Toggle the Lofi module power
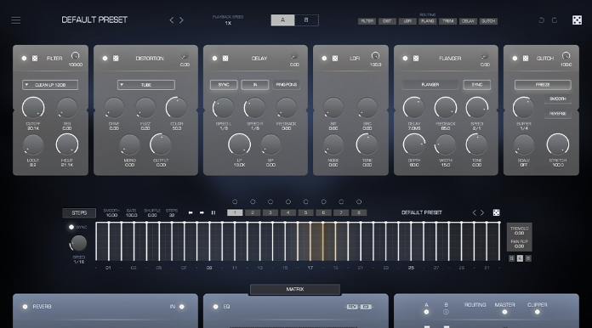Screen dimensions: 592x328 [324, 59]
